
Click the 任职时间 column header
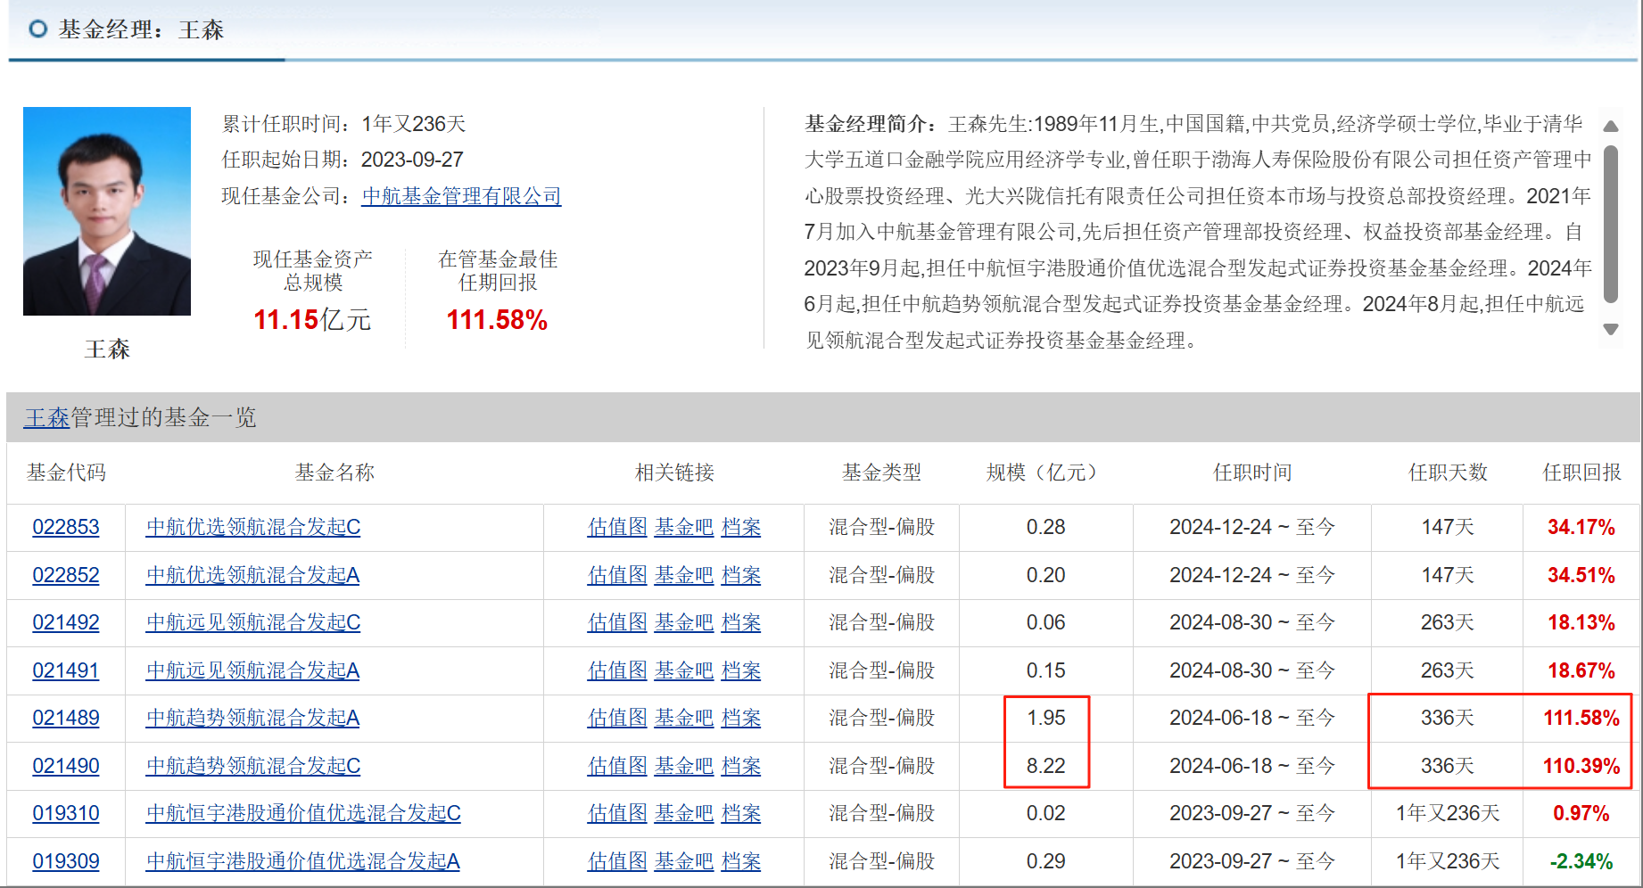pyautogui.click(x=1252, y=473)
